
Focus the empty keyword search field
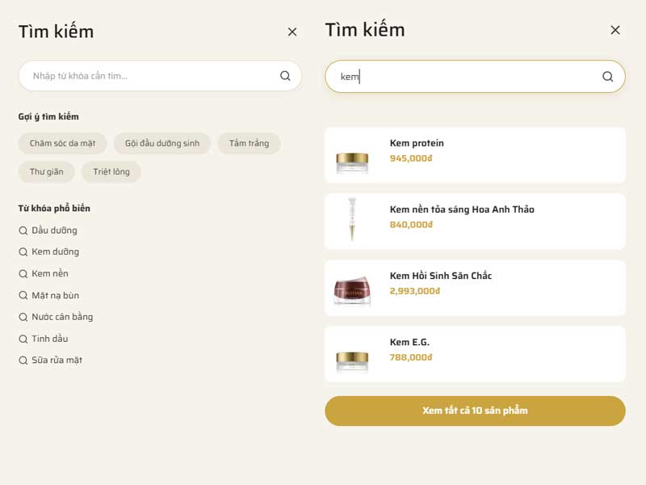[x=160, y=76]
